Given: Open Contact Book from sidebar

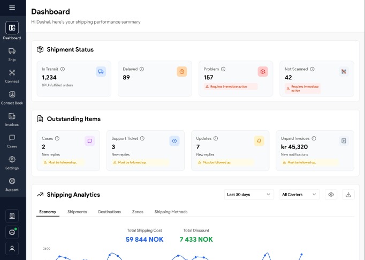Looking at the screenshot, I should pos(12,94).
